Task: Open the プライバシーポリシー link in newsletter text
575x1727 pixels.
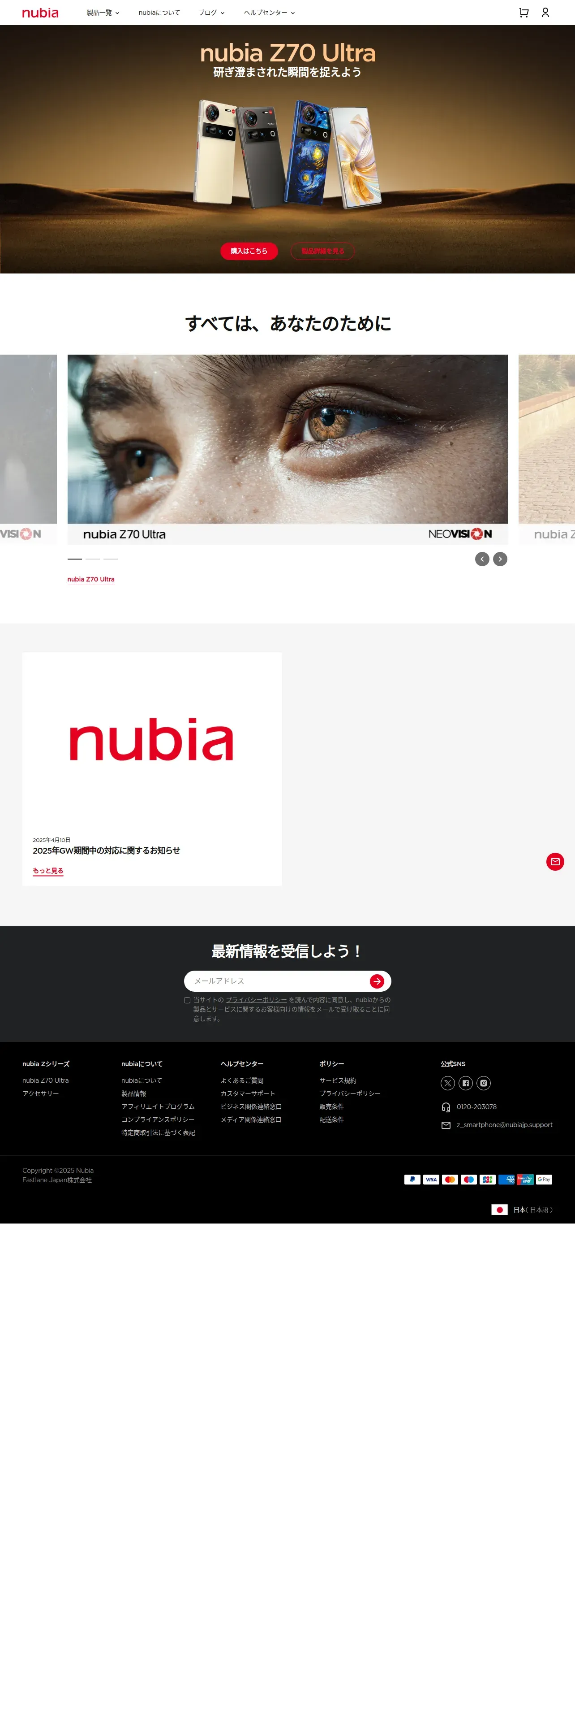Action: click(x=256, y=1000)
